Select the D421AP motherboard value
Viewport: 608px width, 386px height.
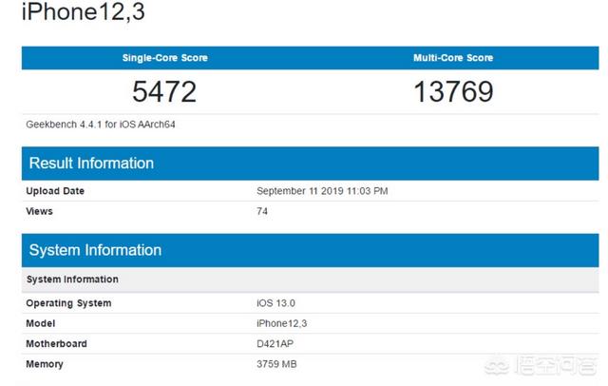pos(275,344)
